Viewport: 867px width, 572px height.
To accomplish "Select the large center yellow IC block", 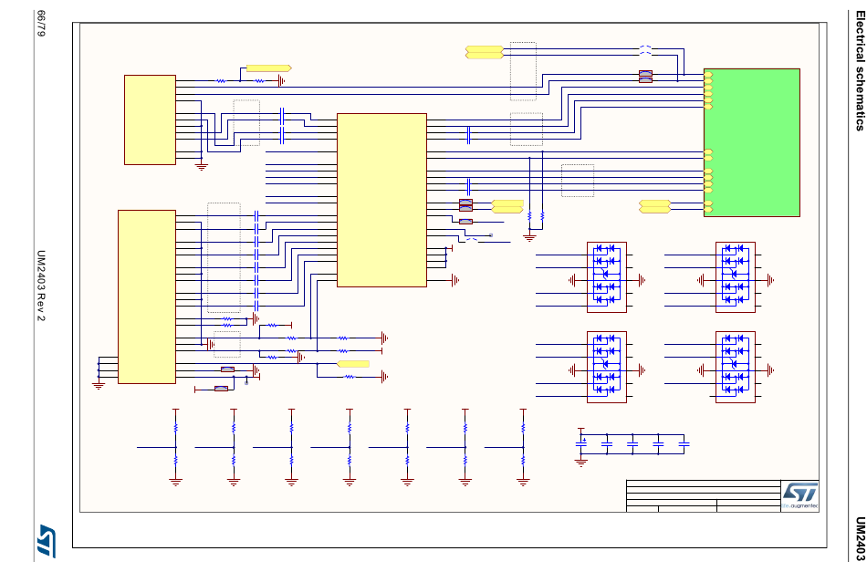I will coord(381,200).
